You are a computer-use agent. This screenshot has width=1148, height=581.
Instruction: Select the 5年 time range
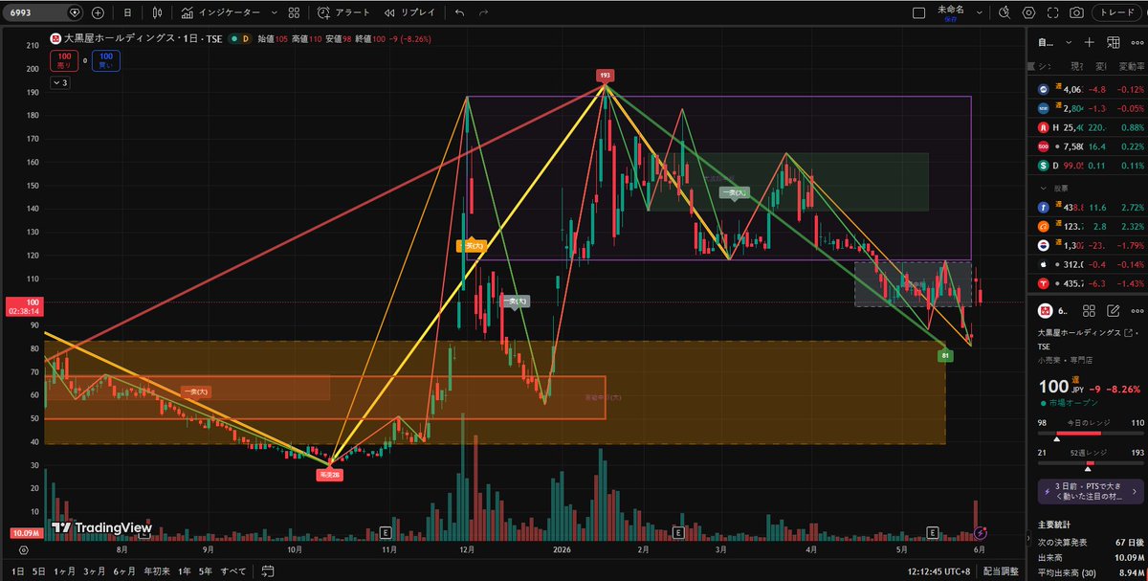coord(206,571)
